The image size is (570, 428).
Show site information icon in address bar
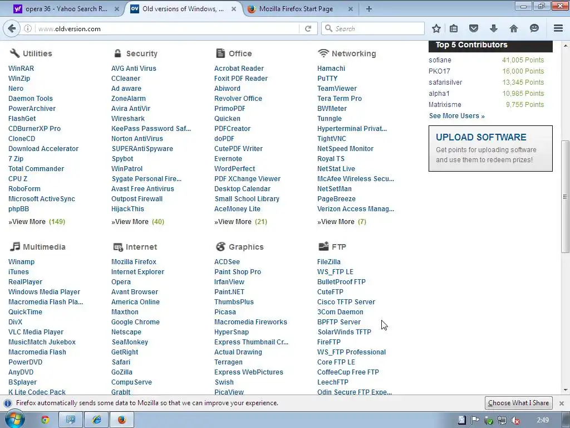point(28,28)
